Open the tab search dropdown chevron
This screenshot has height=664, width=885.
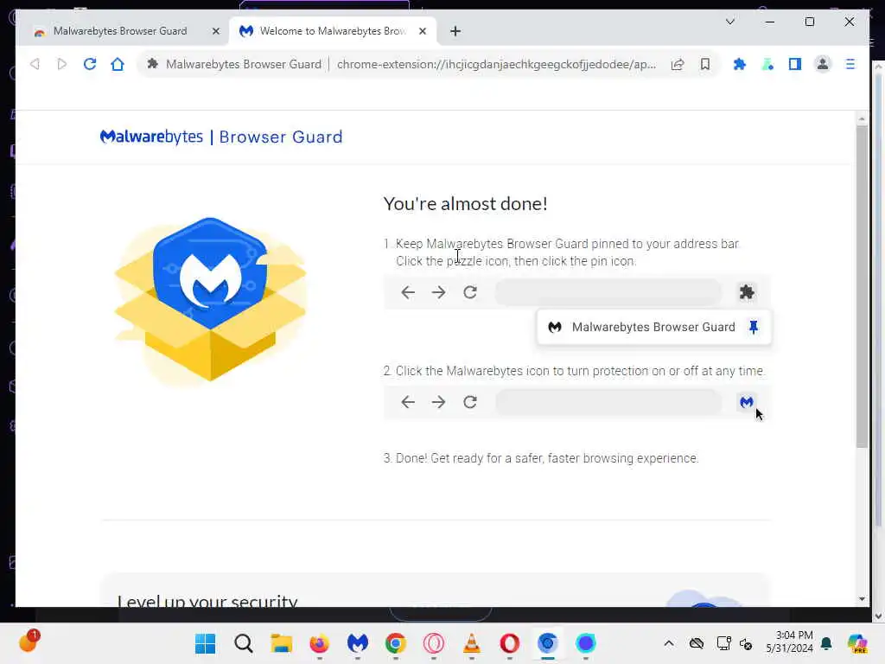point(729,22)
